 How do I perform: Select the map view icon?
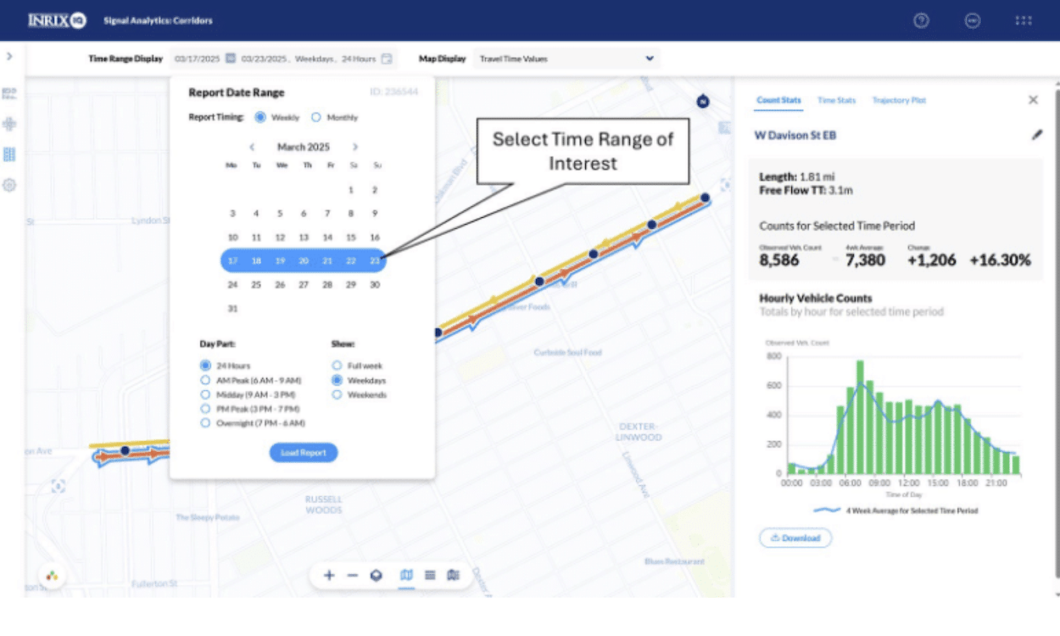click(406, 576)
